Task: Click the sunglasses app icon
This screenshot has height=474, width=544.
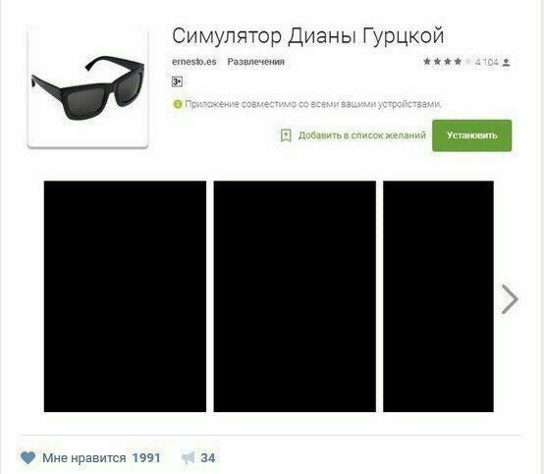Action: tap(87, 88)
